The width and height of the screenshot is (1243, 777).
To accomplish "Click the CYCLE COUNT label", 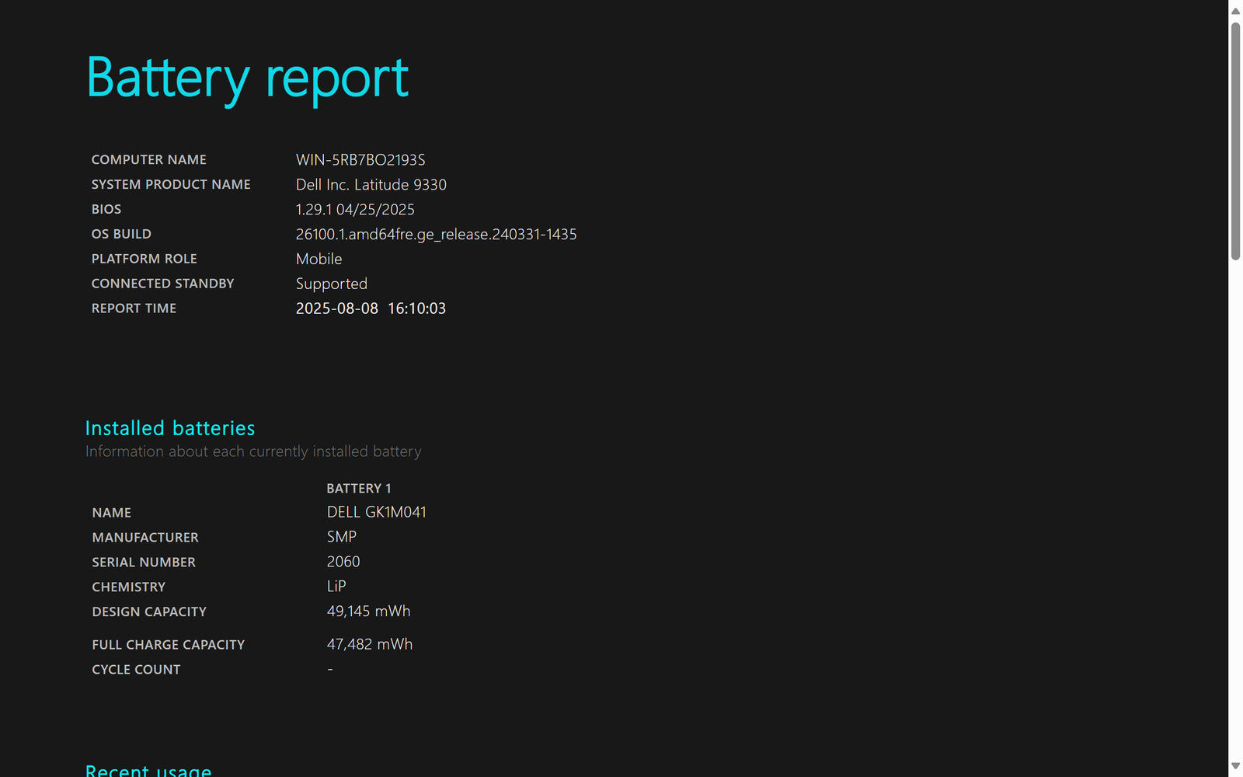I will point(136,671).
